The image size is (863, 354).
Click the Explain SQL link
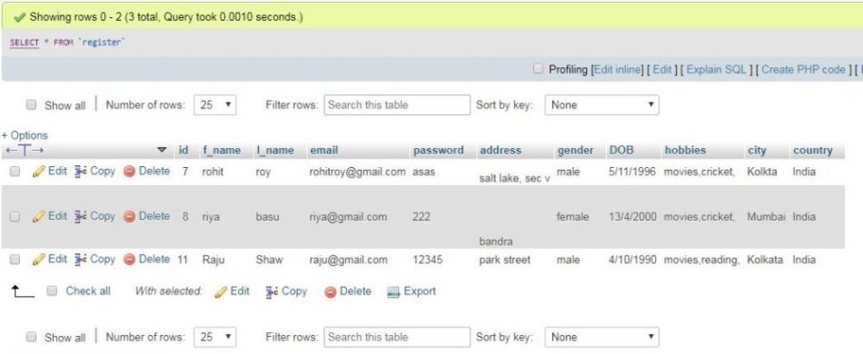tap(716, 69)
